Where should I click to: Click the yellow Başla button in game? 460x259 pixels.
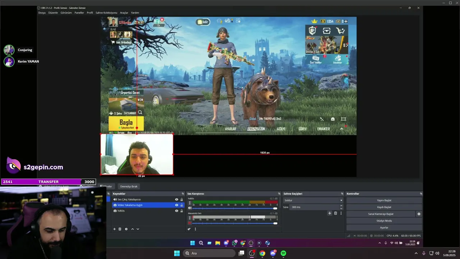pyautogui.click(x=126, y=124)
